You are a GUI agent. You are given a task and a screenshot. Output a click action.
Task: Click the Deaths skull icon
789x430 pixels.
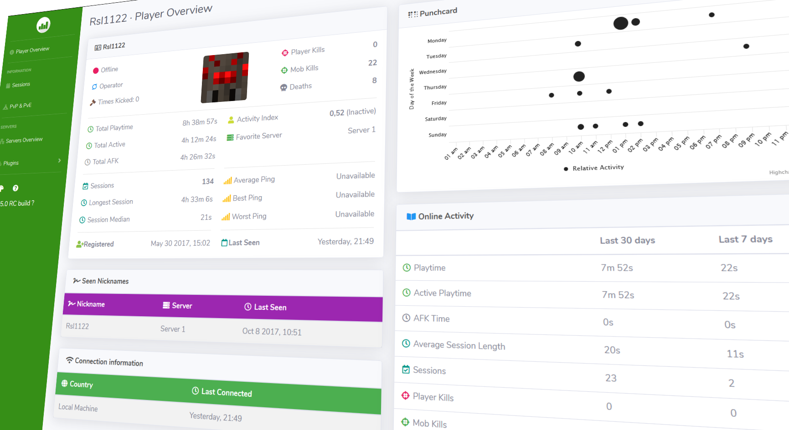click(x=284, y=87)
